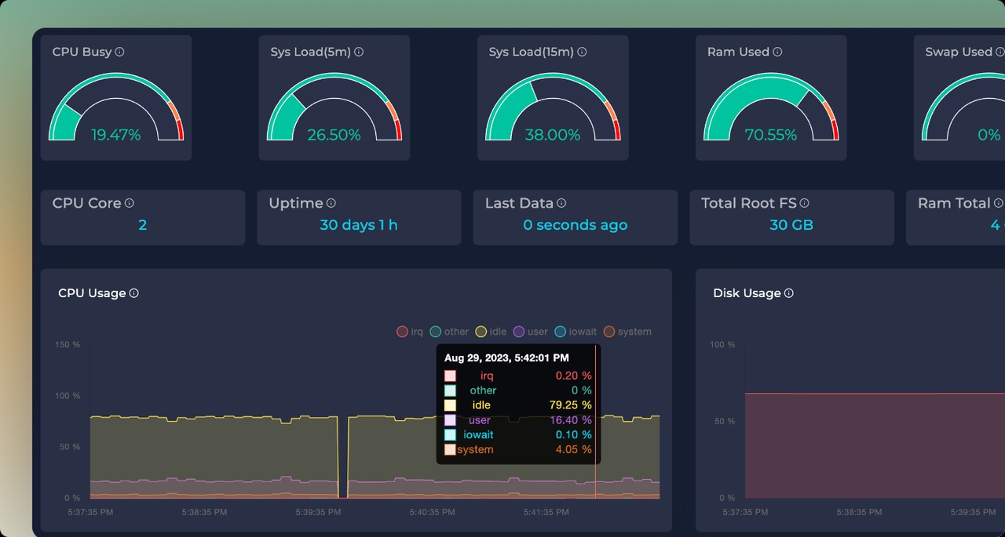Click info icon beside CPU Busy
Image resolution: width=1005 pixels, height=537 pixels.
click(120, 52)
